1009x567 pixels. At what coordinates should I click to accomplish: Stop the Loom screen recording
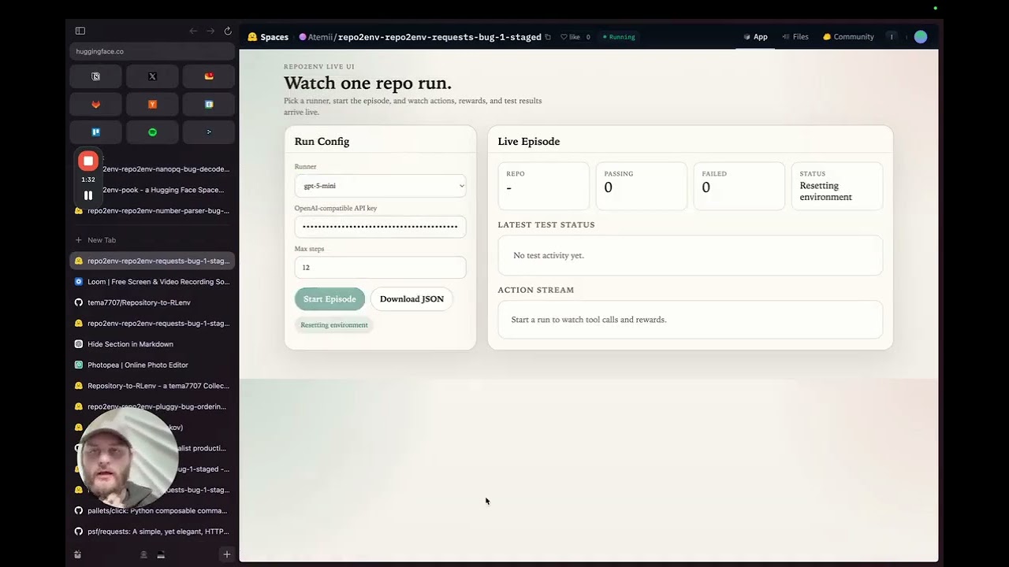[x=88, y=161]
